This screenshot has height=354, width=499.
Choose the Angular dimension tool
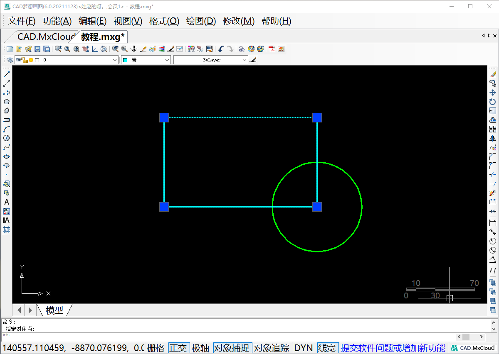click(x=493, y=260)
